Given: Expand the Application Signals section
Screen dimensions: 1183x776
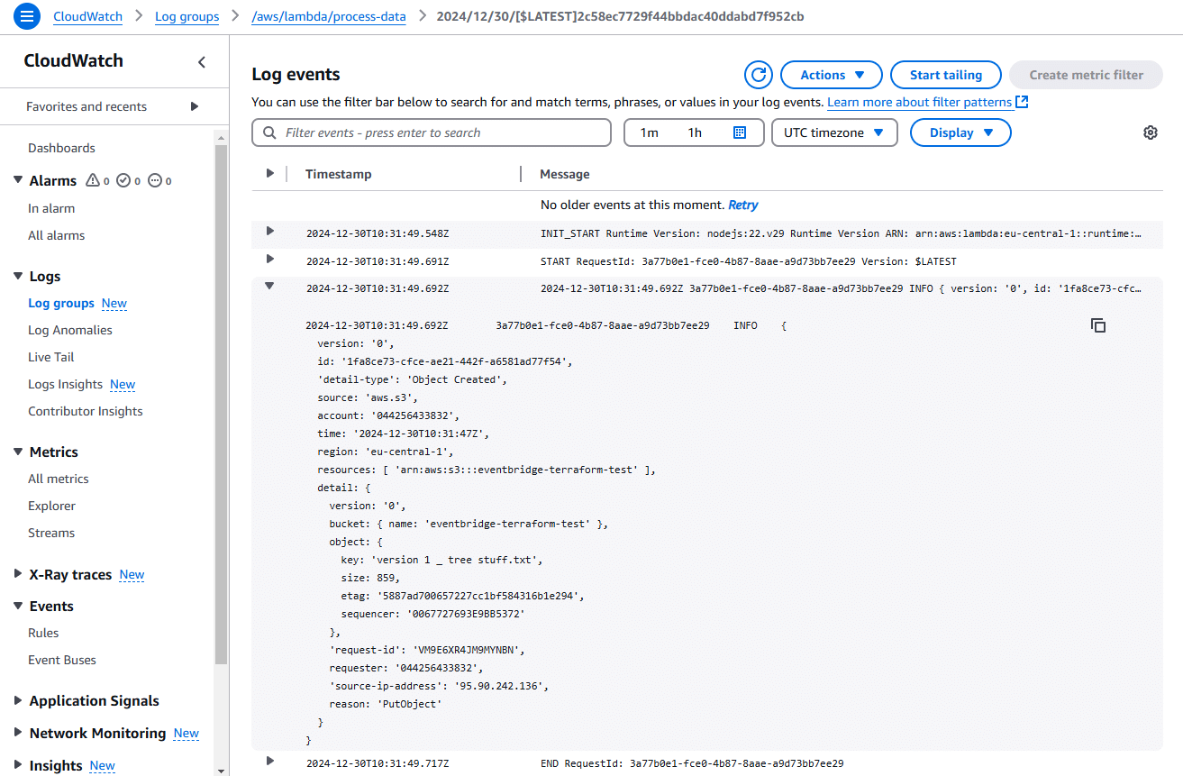Looking at the screenshot, I should pyautogui.click(x=18, y=700).
